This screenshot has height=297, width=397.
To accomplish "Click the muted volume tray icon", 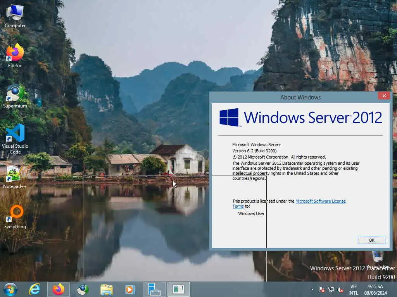I will [x=340, y=290].
